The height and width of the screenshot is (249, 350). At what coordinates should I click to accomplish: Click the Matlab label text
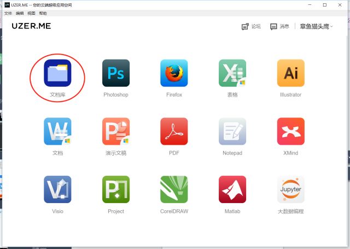(232, 211)
